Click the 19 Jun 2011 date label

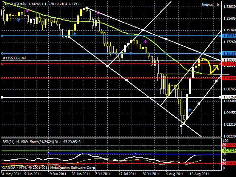tap(57, 174)
